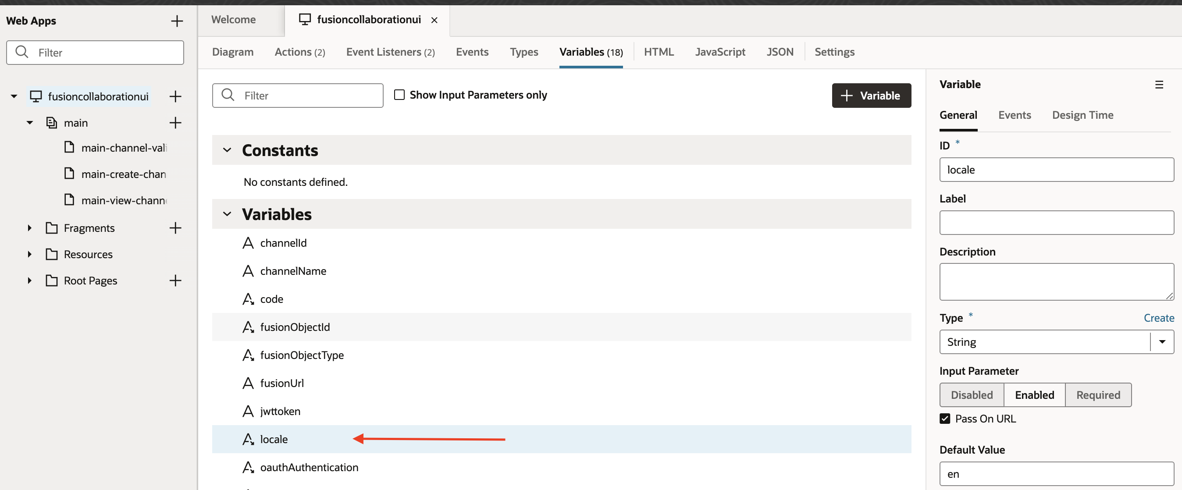Click the page icon of main-create-chan

pos(69,174)
